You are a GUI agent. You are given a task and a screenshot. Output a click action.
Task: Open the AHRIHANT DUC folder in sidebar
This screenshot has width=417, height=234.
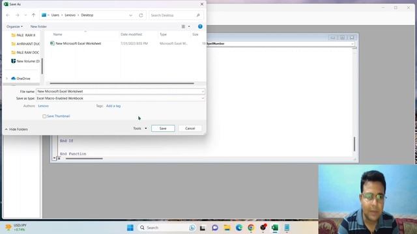[25, 44]
